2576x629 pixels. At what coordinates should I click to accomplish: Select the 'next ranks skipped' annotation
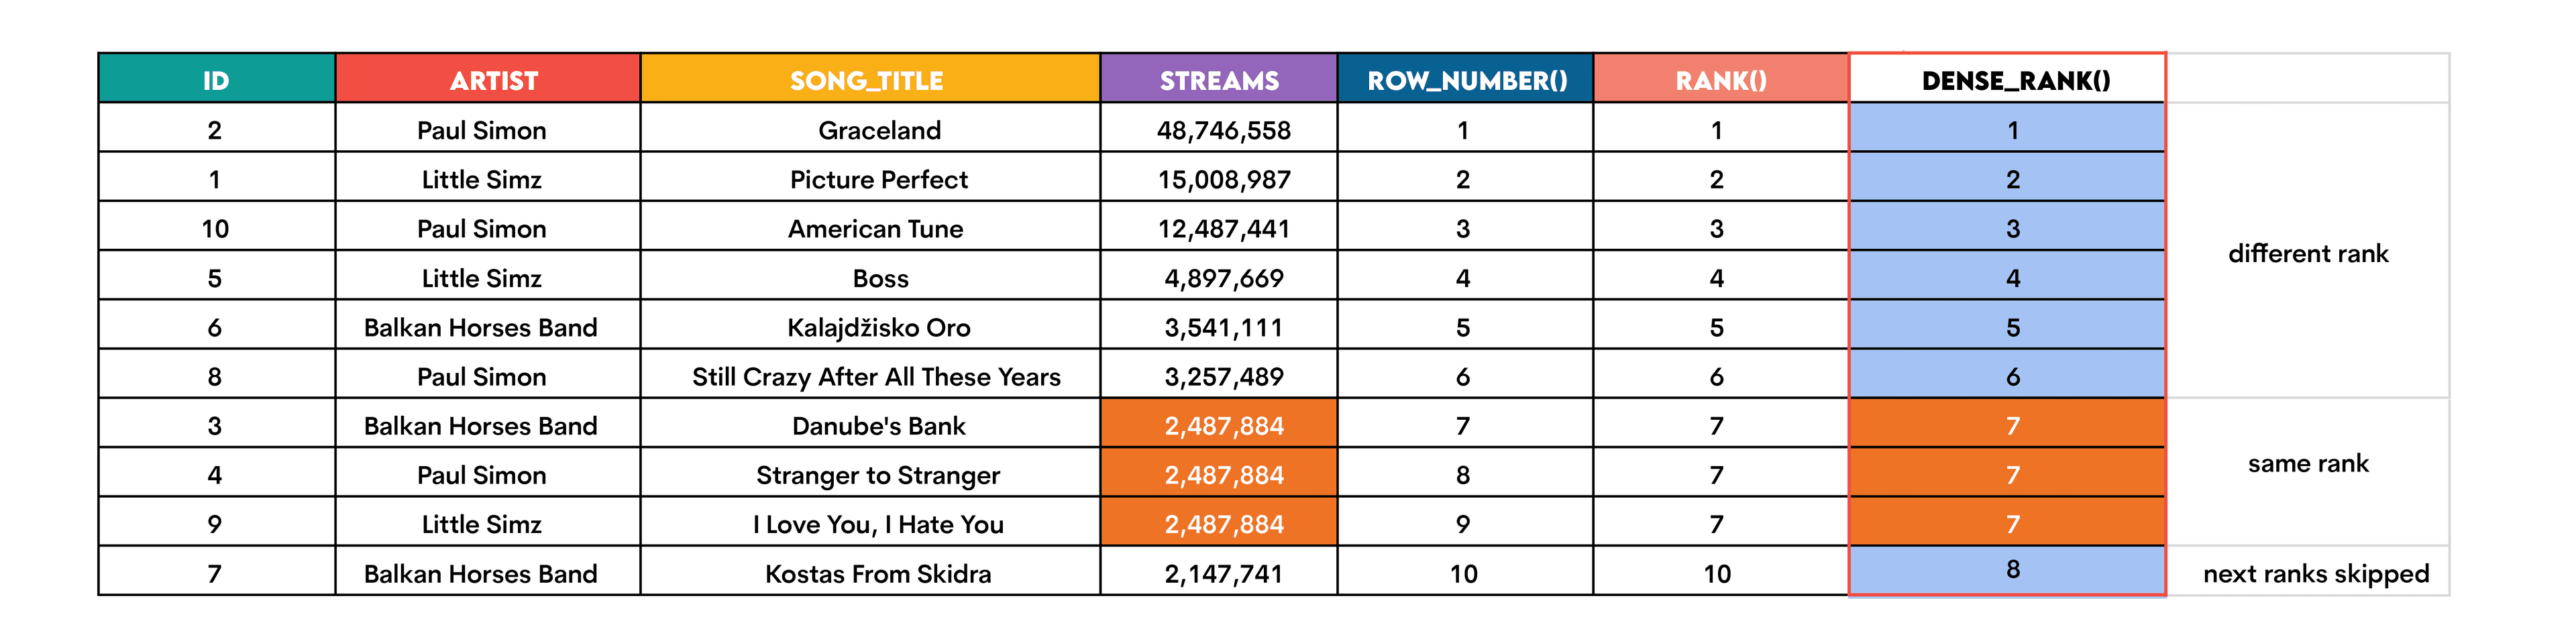tap(2315, 574)
